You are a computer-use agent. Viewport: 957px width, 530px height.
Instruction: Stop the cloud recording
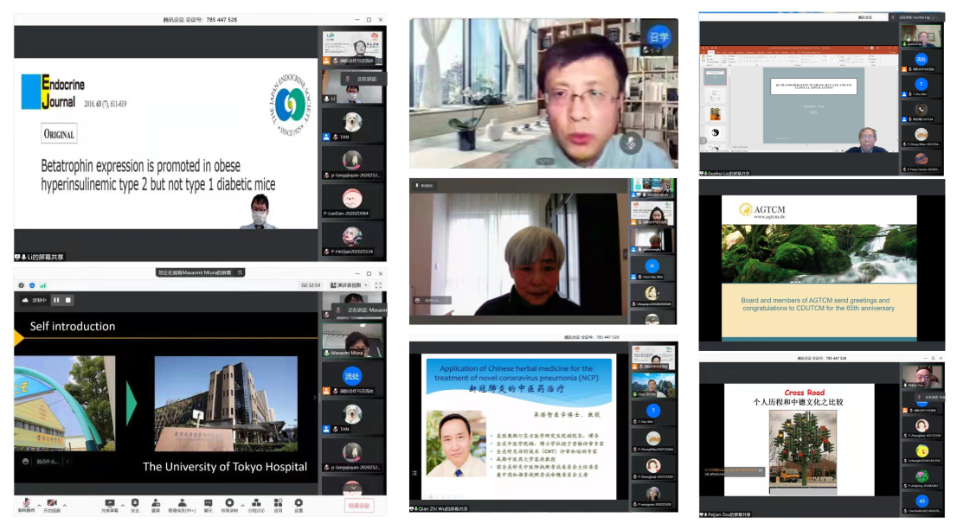[x=68, y=300]
